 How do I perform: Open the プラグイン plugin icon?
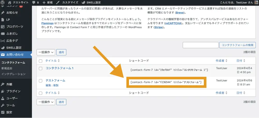tap(3, 91)
